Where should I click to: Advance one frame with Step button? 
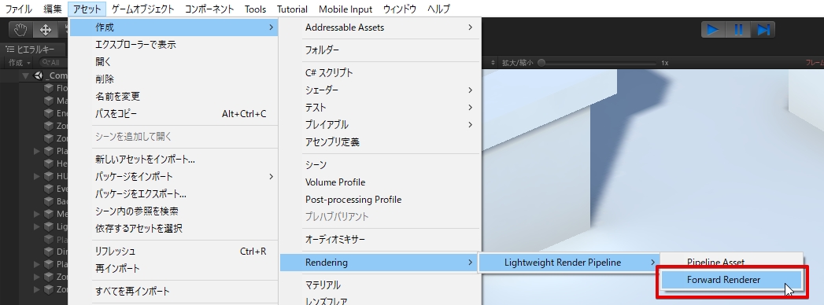(x=763, y=30)
